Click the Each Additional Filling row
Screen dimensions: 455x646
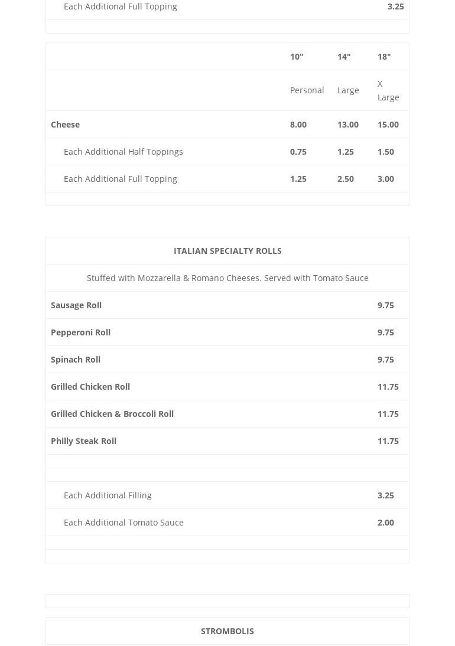click(x=108, y=495)
